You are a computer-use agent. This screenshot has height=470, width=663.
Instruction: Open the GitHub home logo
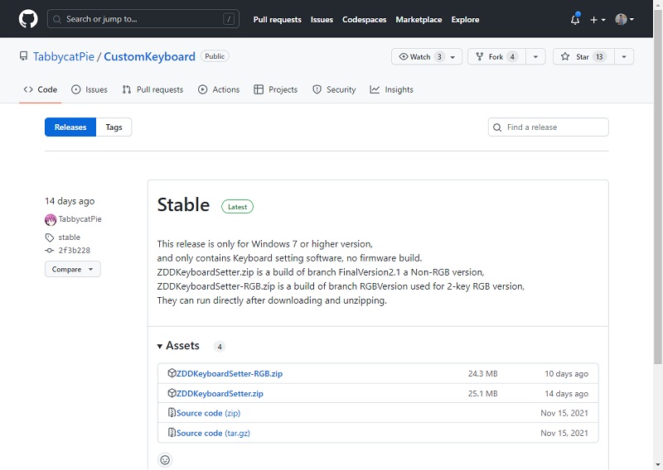[x=28, y=19]
